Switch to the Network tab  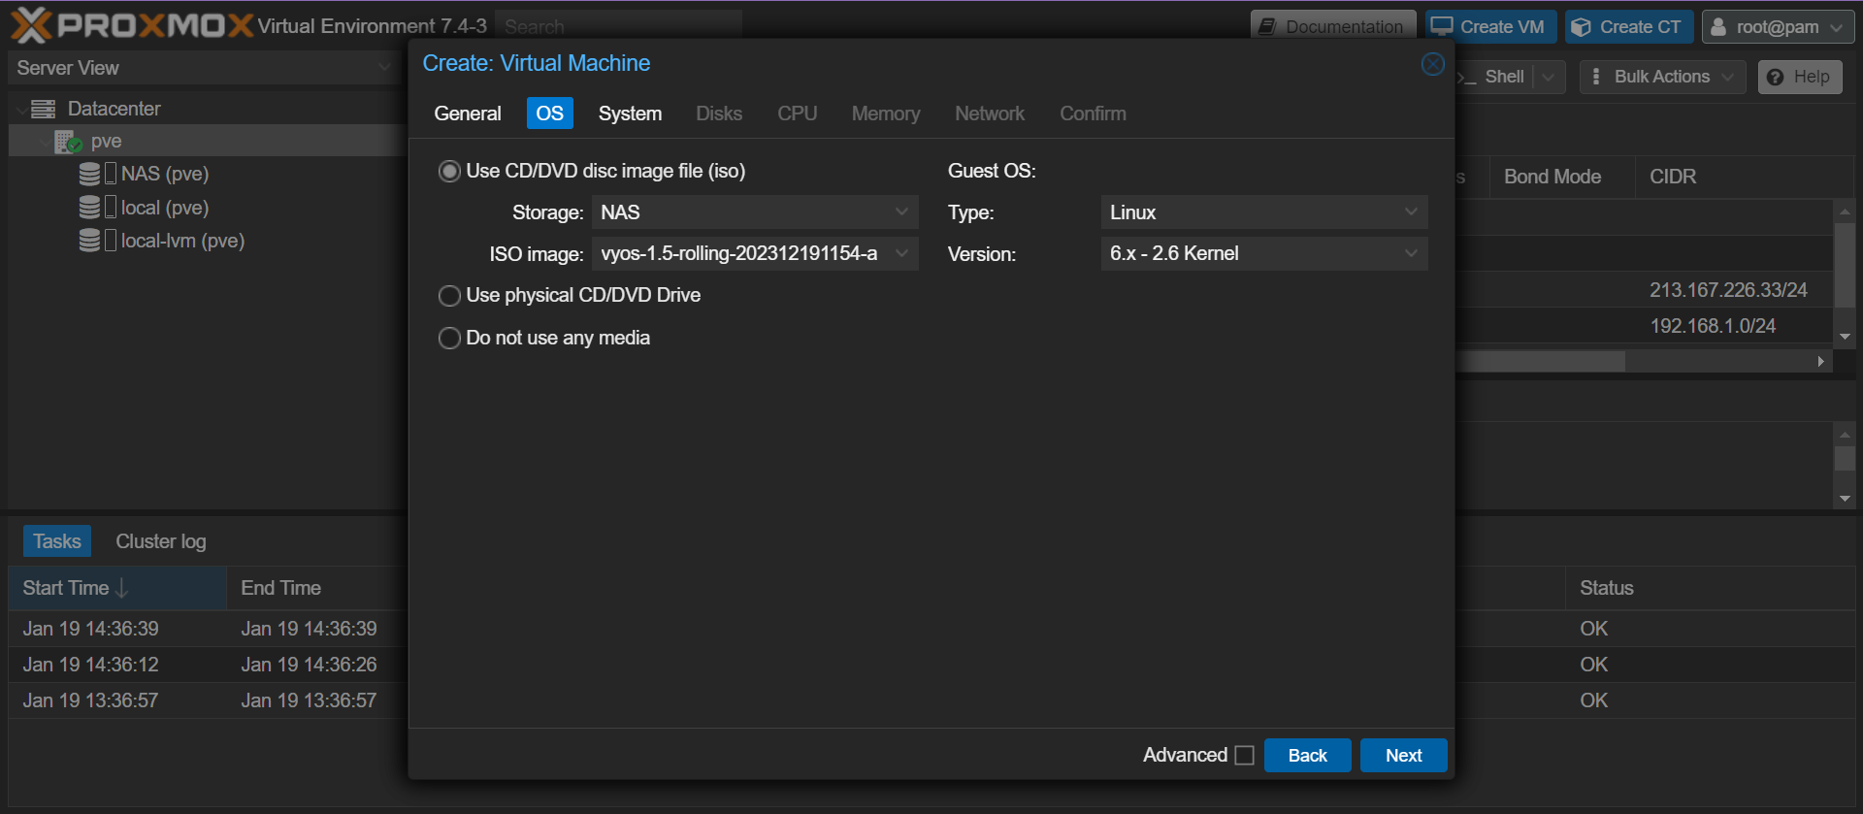[990, 114]
